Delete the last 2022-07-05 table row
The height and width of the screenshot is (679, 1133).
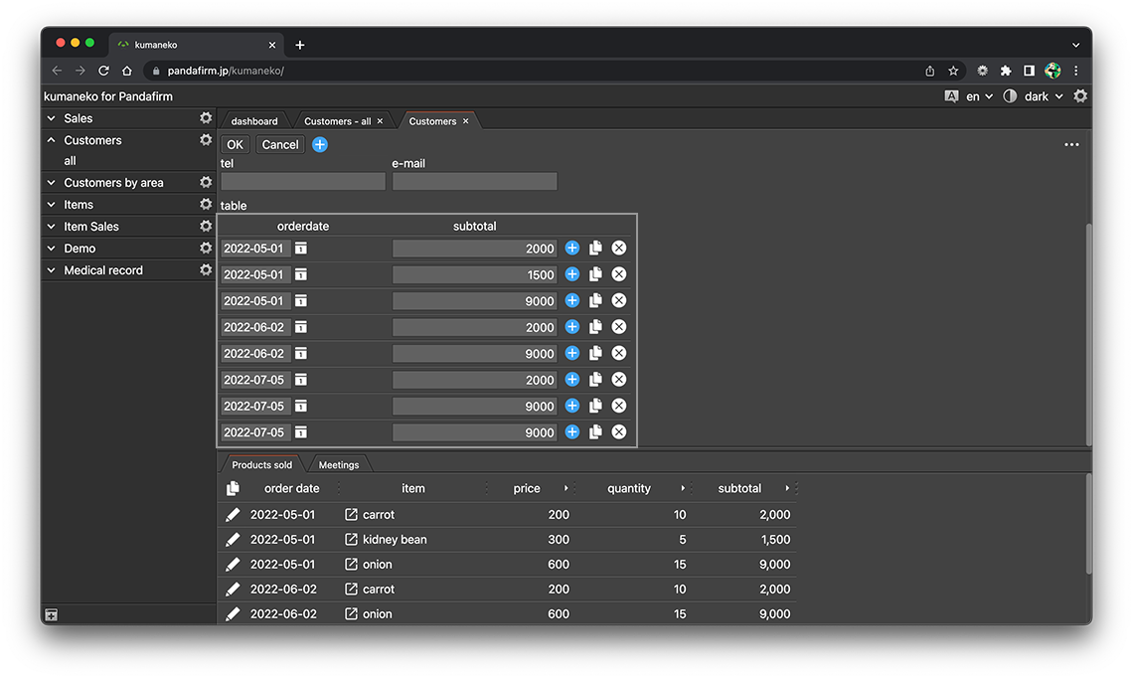[619, 432]
